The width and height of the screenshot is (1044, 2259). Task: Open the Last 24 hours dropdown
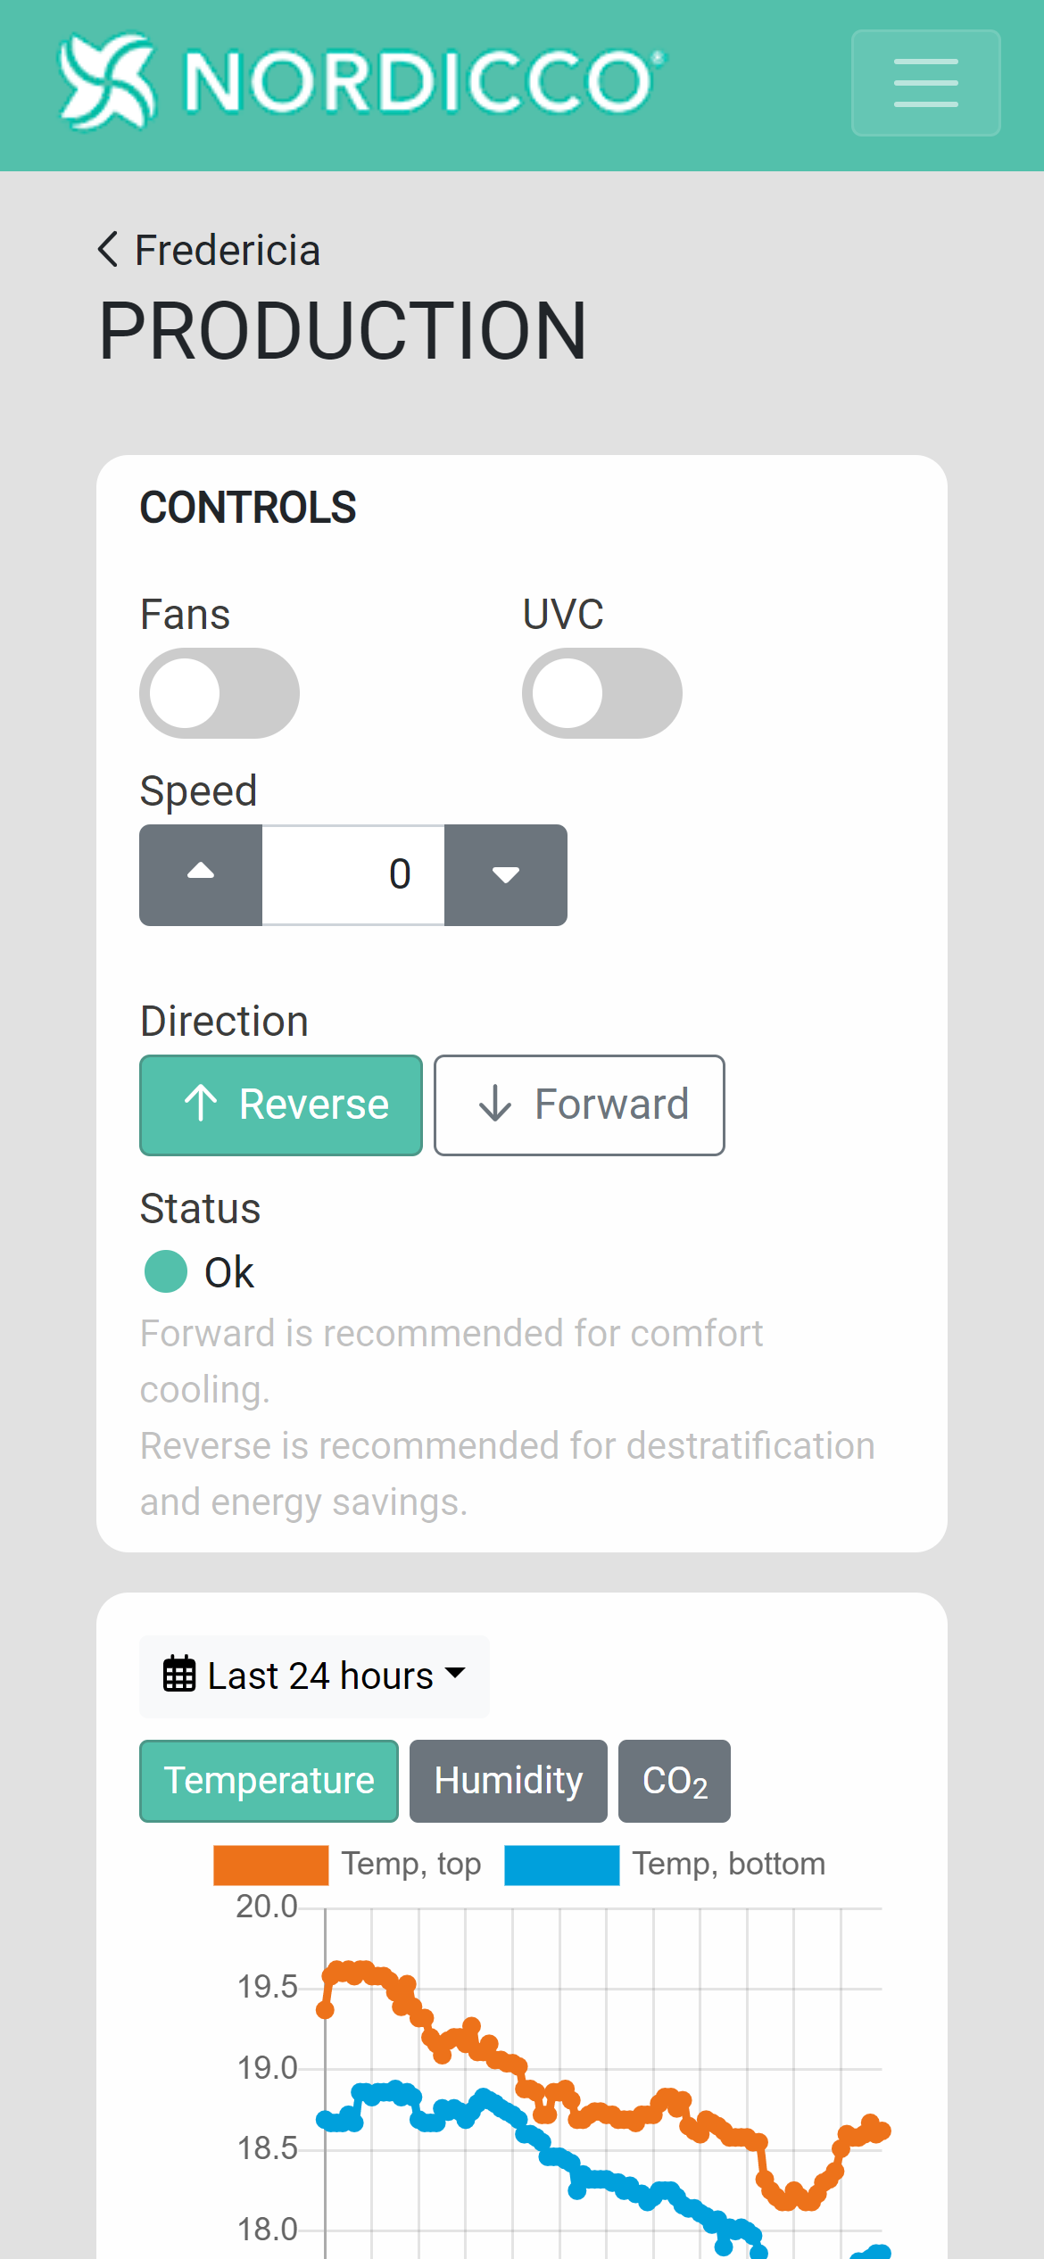[x=314, y=1676]
